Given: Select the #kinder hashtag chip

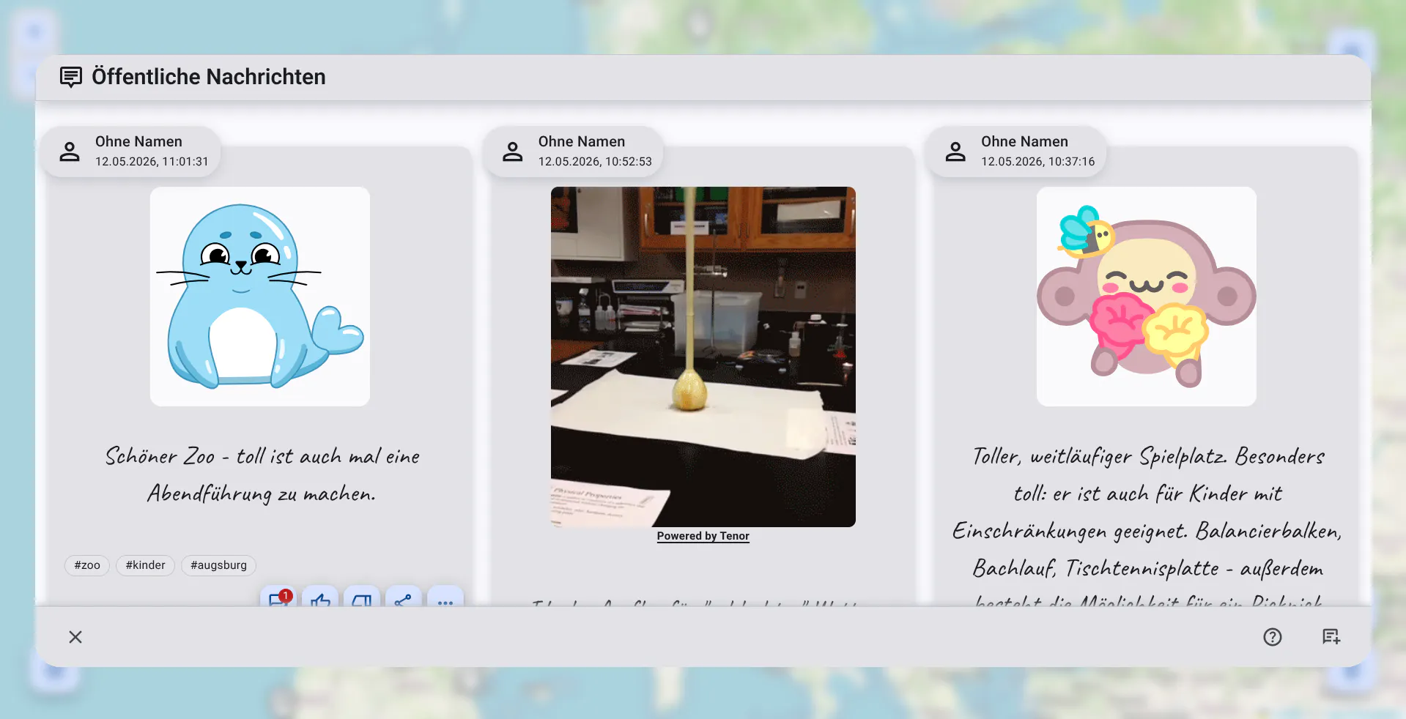Looking at the screenshot, I should 145,565.
